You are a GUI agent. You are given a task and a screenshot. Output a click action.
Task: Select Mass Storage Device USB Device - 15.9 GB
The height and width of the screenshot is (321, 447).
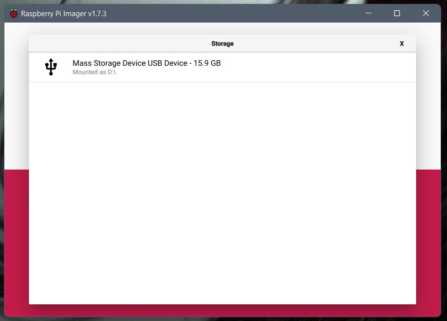pyautogui.click(x=147, y=63)
